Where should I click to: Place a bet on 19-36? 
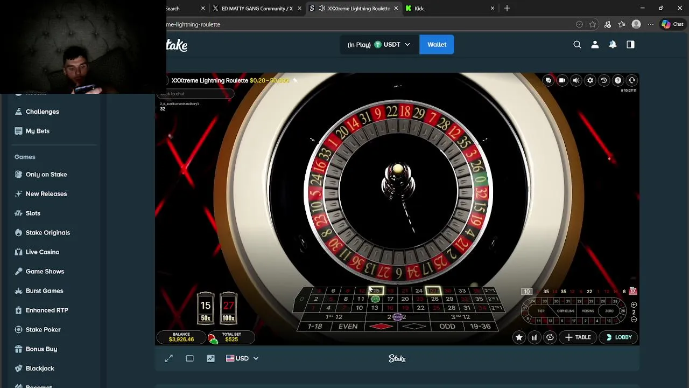click(x=480, y=327)
